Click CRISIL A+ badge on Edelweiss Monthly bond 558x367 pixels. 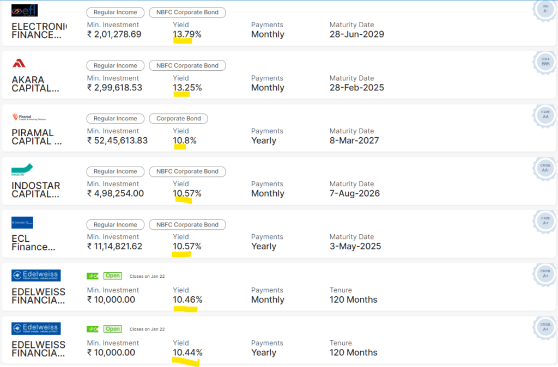click(545, 274)
